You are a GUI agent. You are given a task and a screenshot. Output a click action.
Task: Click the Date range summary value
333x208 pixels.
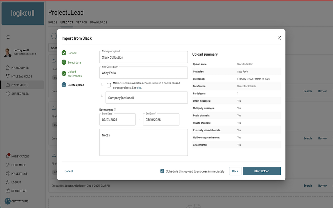pyautogui.click(x=253, y=79)
